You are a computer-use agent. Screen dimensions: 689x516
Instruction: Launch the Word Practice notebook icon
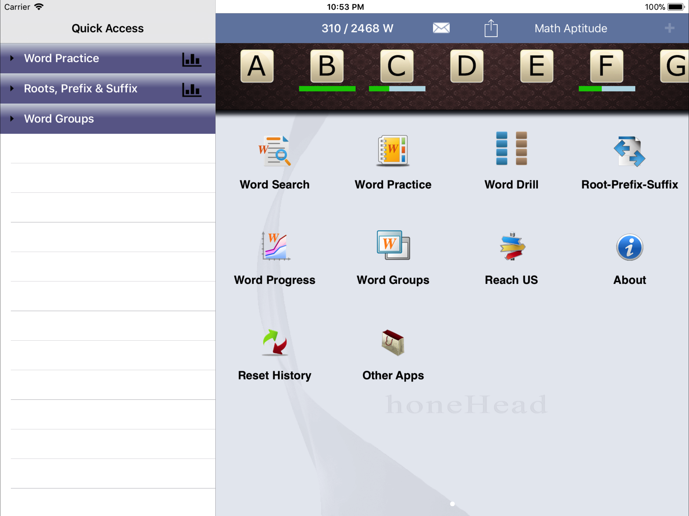tap(393, 151)
